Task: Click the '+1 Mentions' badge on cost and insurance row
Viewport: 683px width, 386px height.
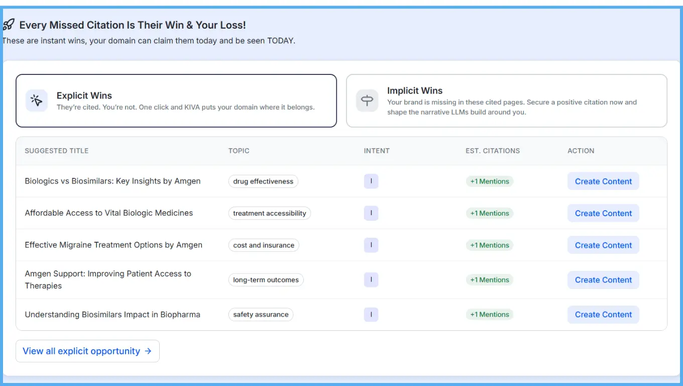Action: click(489, 245)
